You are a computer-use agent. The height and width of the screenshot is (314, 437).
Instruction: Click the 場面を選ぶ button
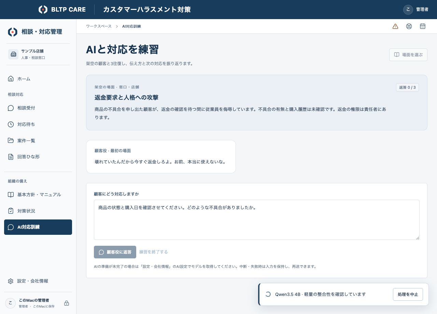[408, 55]
